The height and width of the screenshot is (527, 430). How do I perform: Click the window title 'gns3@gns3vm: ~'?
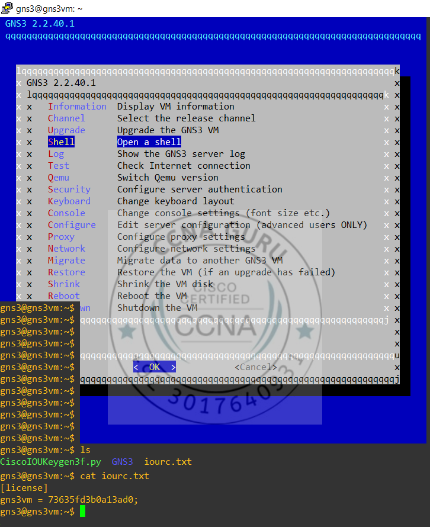point(49,9)
